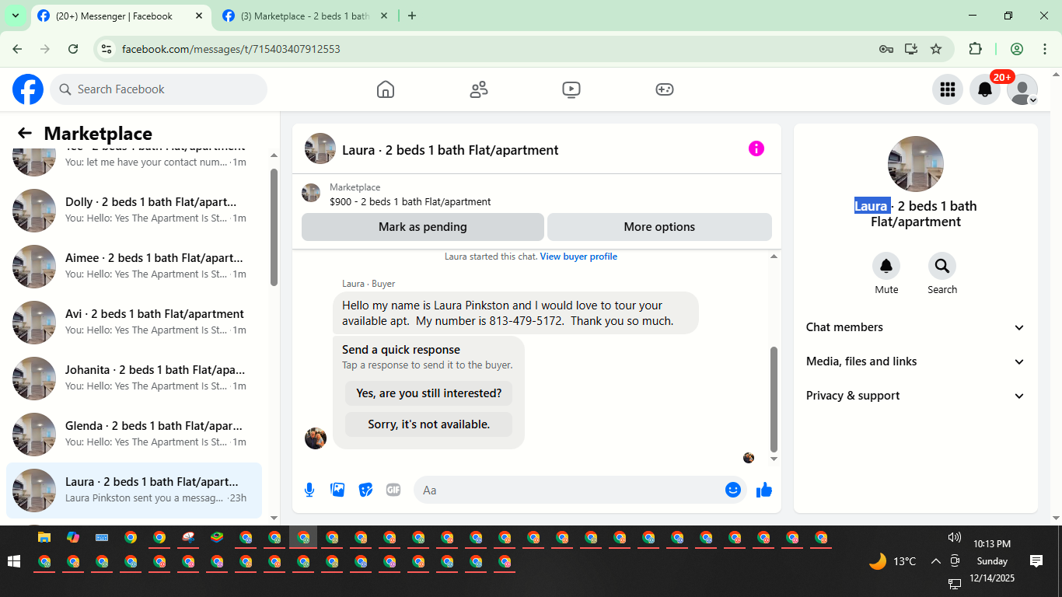Open the tab search dropdown arrow
The height and width of the screenshot is (597, 1062).
[x=15, y=16]
